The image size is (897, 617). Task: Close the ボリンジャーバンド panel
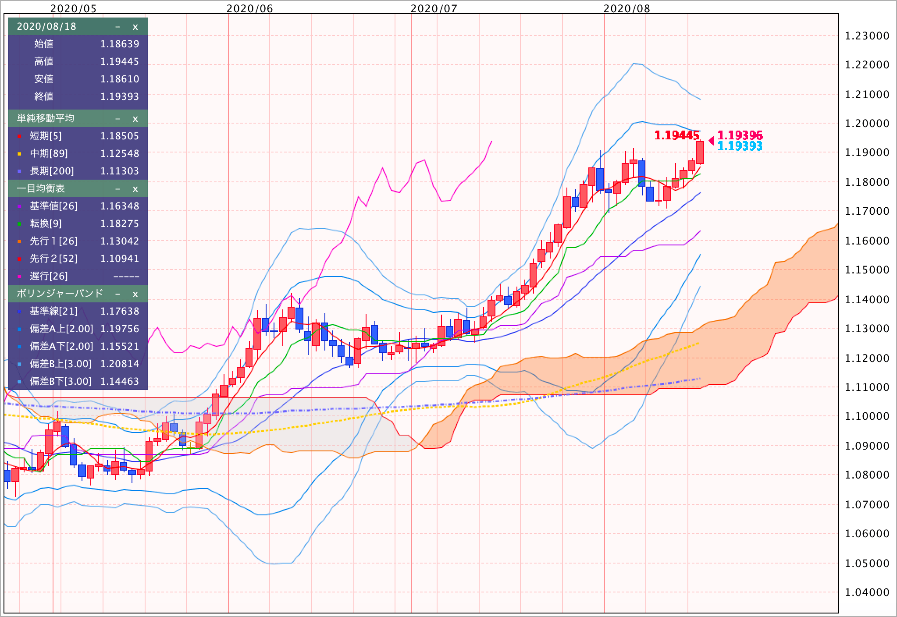click(135, 294)
